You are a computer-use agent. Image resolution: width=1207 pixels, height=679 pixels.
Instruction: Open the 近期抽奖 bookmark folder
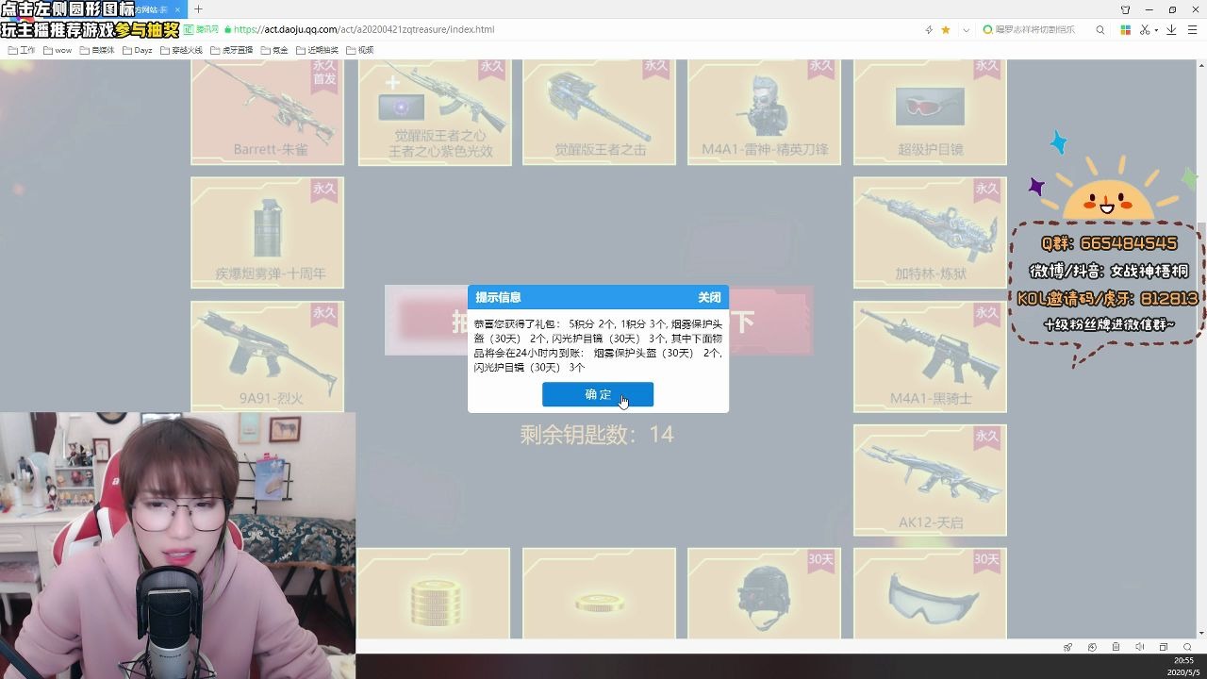pos(318,50)
